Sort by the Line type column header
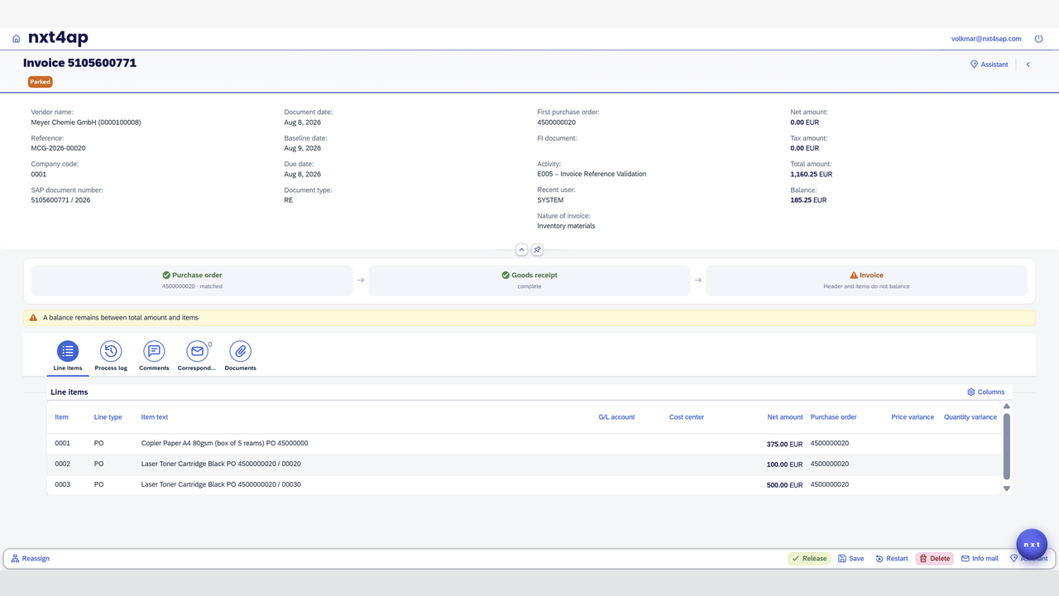 coord(108,417)
